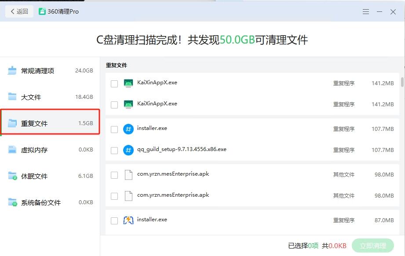
Task: Click the 立即清理 button
Action: click(373, 245)
